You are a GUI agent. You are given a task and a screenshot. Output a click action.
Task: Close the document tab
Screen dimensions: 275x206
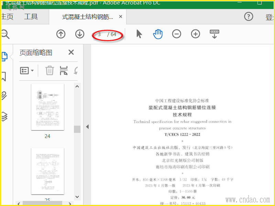click(x=121, y=16)
